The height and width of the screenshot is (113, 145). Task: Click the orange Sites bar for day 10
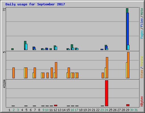tap(48, 75)
